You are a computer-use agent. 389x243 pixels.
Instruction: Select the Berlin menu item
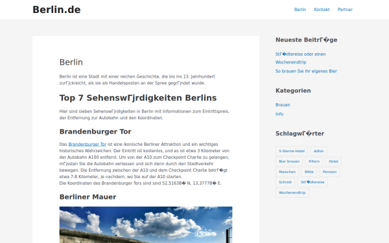coord(300,10)
